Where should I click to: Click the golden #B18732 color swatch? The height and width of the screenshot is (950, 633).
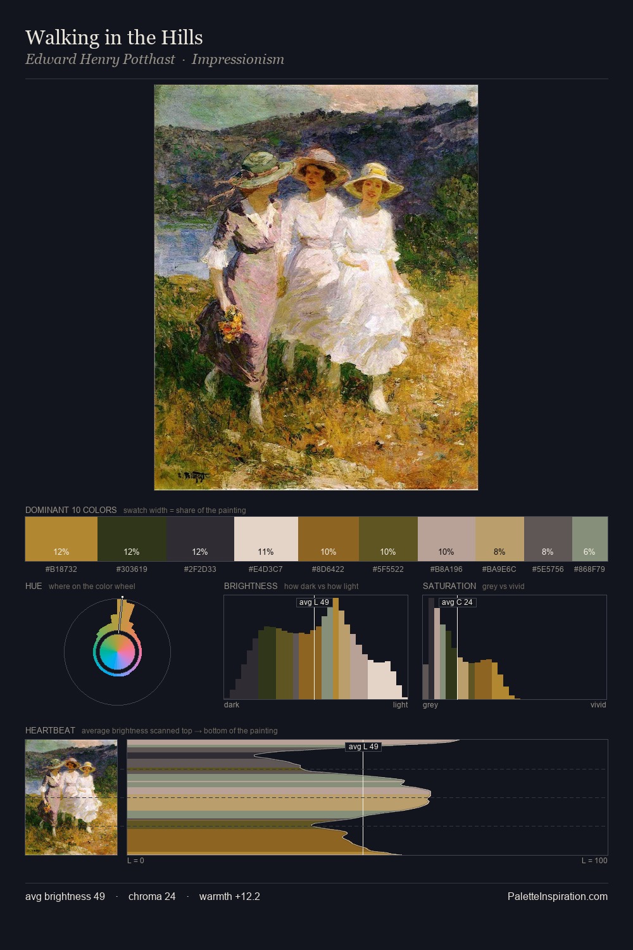coord(61,539)
